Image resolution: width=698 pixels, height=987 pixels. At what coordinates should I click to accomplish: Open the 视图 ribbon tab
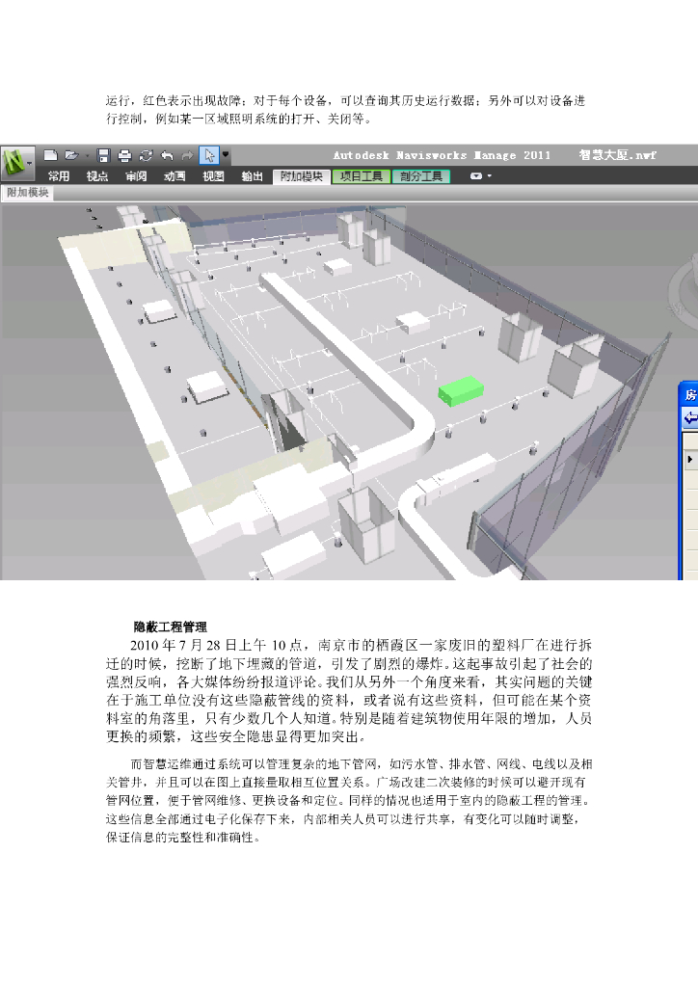213,176
